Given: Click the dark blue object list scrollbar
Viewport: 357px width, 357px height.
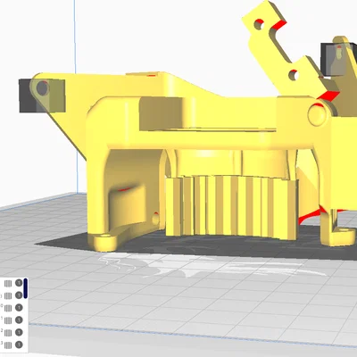Looking at the screenshot, I should (26, 288).
